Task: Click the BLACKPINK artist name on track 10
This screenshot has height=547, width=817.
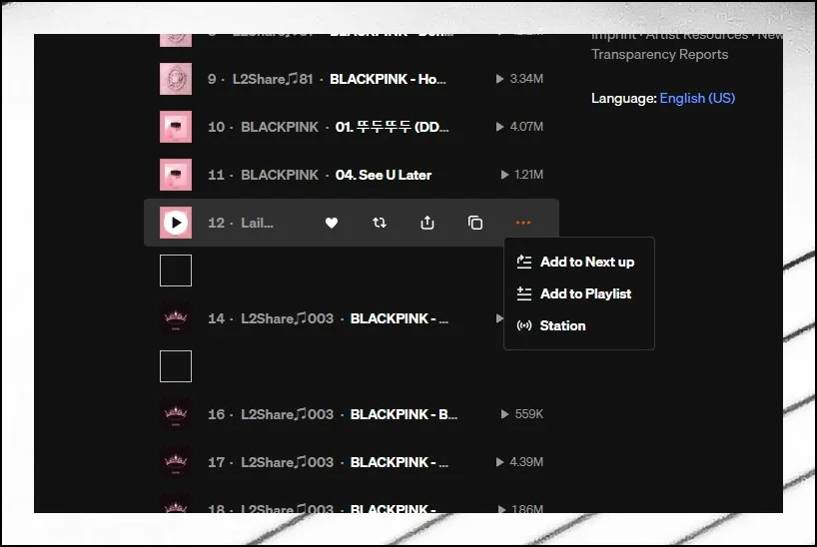Action: pyautogui.click(x=280, y=127)
